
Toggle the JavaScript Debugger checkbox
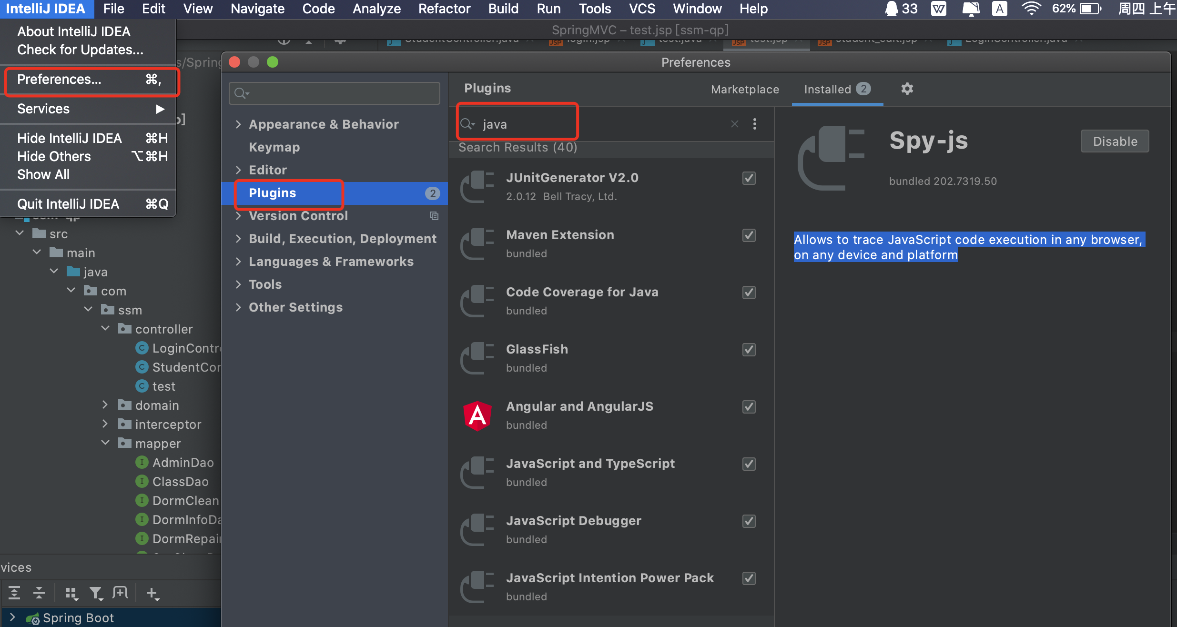(x=749, y=521)
